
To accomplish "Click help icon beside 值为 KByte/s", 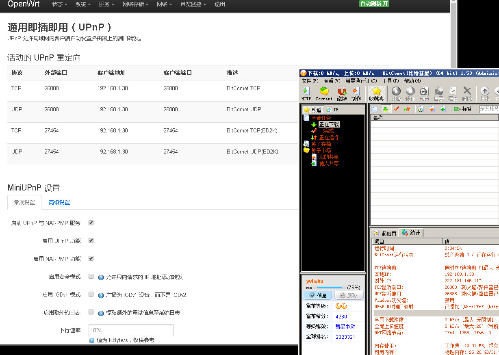I will click(x=92, y=340).
